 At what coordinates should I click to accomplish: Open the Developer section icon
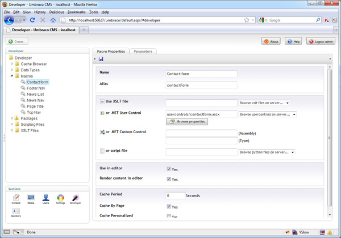pyautogui.click(x=75, y=199)
